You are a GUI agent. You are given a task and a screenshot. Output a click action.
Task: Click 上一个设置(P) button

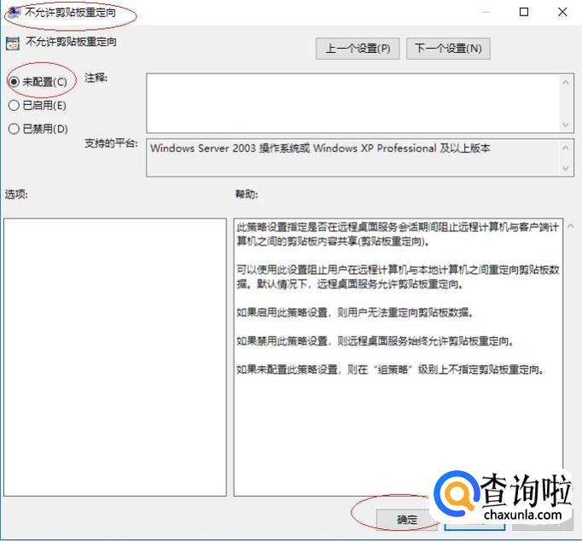pyautogui.click(x=358, y=49)
